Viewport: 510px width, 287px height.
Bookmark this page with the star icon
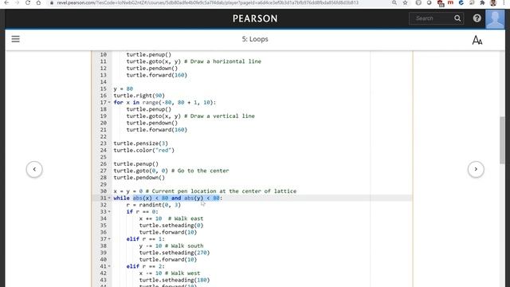[x=405, y=2]
